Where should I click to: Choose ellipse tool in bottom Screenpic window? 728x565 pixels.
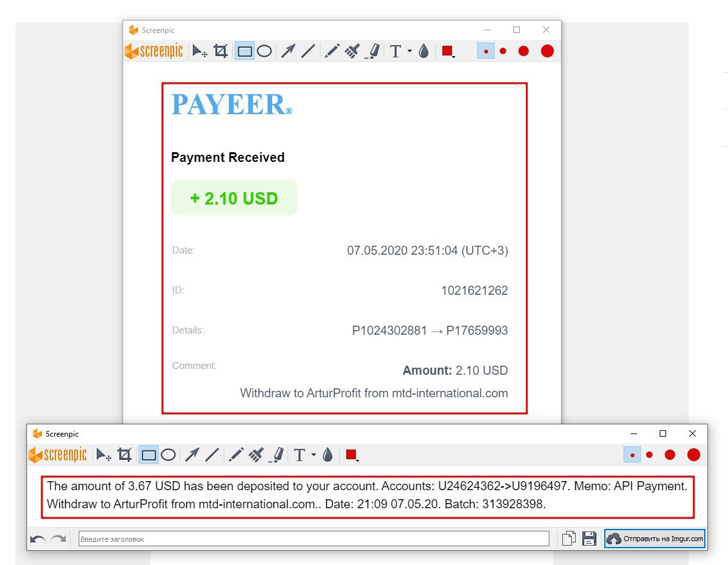(168, 455)
